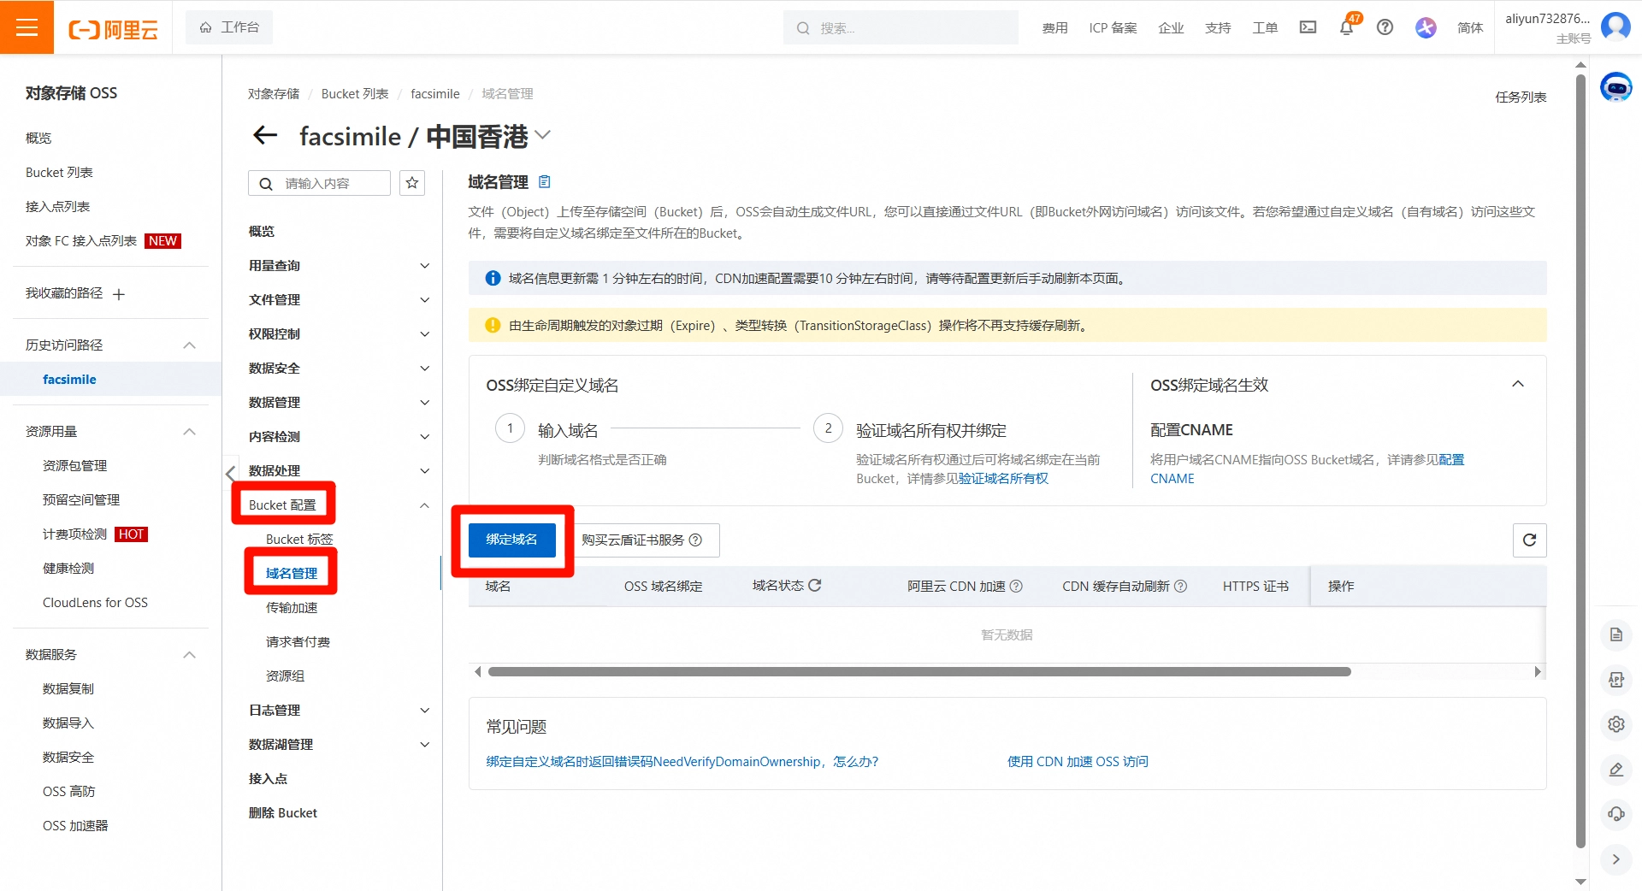
Task: Open right sidebar settings gear icon
Action: click(x=1615, y=724)
